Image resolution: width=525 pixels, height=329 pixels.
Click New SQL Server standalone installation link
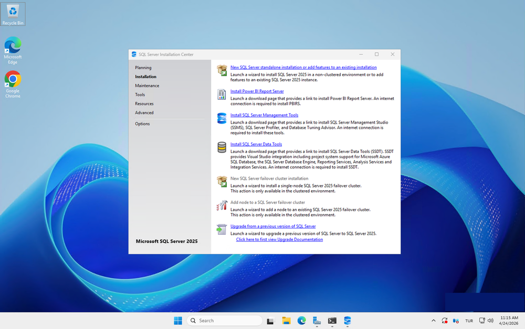(303, 68)
